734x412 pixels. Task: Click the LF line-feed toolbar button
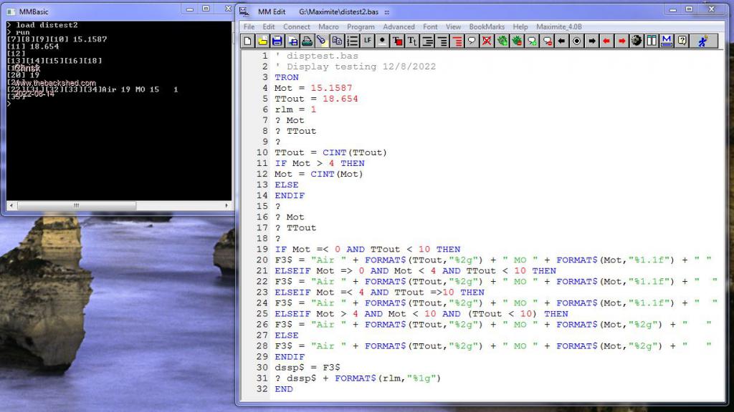[367, 41]
